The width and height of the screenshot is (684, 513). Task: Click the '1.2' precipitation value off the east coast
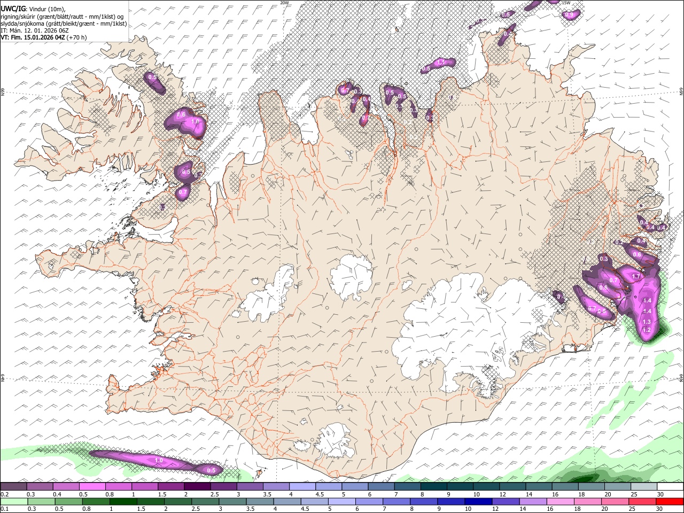tap(647, 330)
